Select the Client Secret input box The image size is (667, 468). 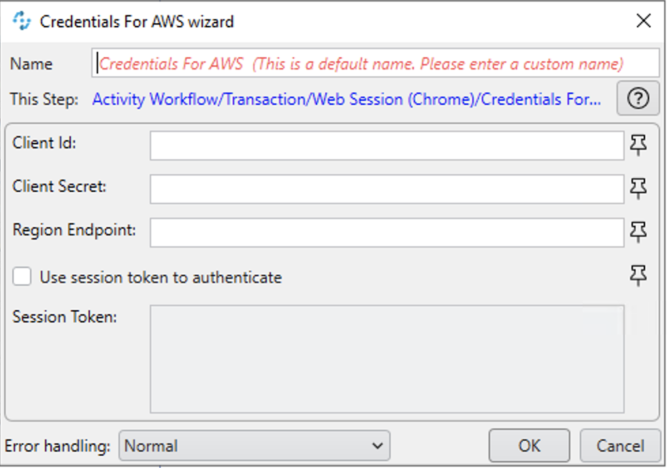(x=387, y=189)
